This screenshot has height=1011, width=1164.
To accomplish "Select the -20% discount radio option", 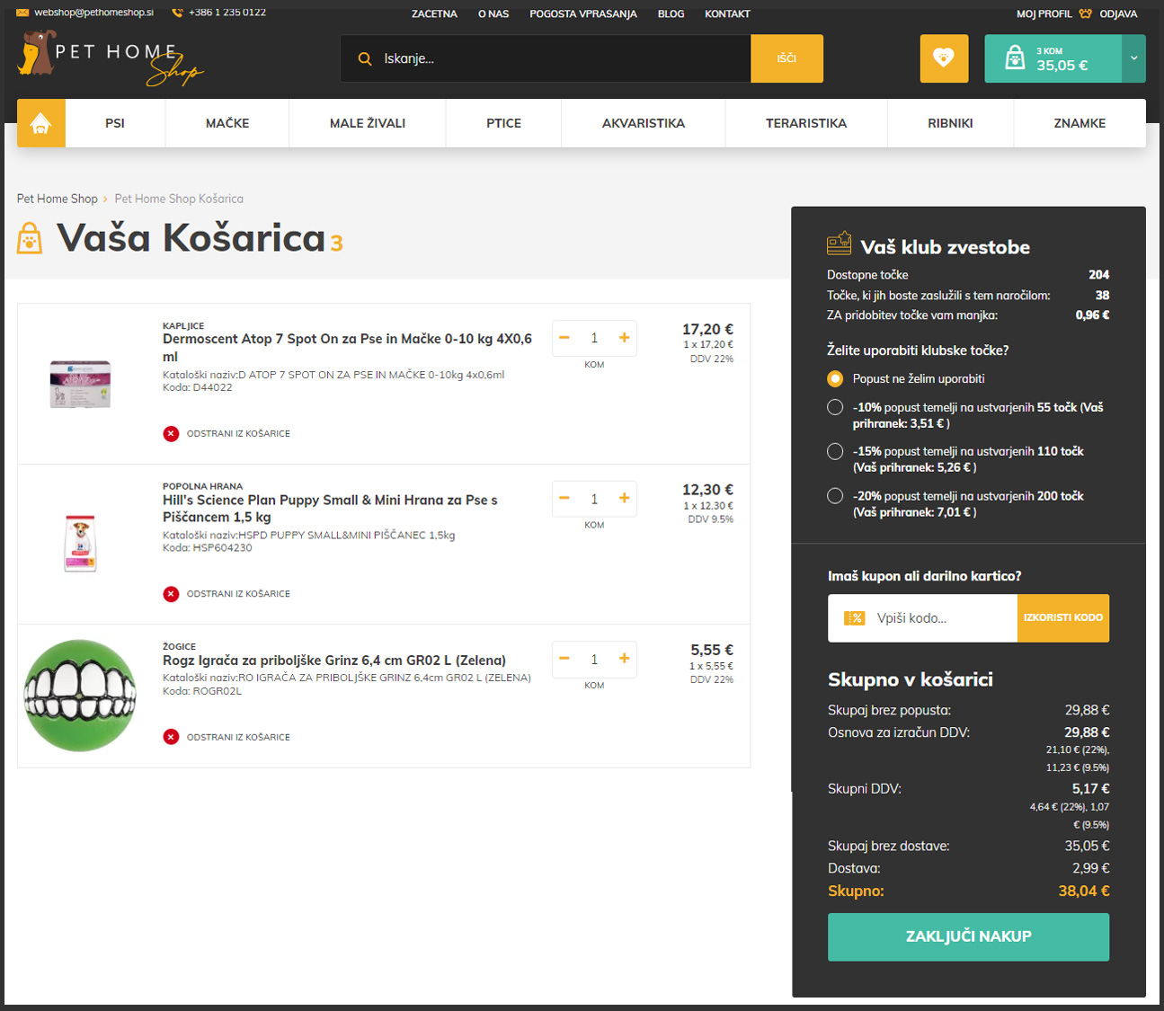I will pos(835,496).
